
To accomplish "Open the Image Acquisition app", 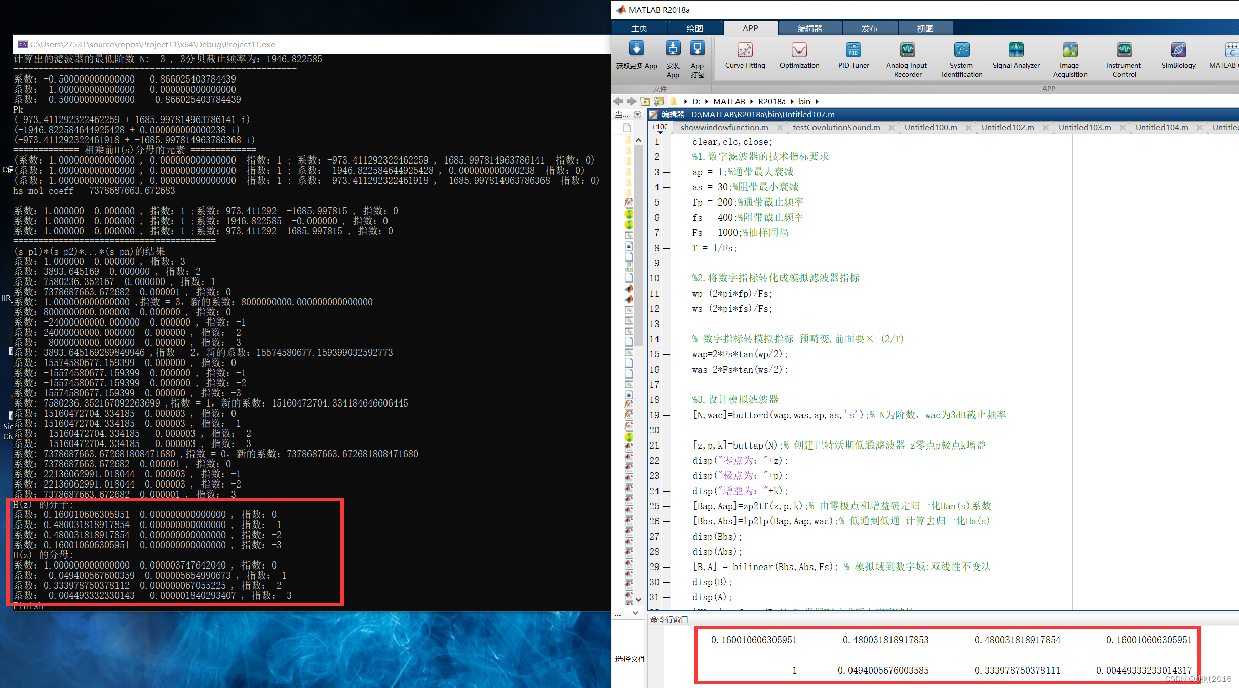I will [1070, 58].
